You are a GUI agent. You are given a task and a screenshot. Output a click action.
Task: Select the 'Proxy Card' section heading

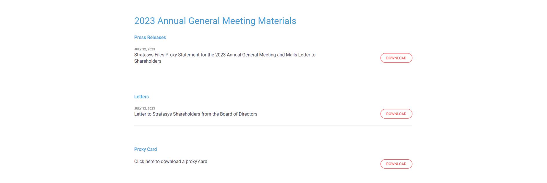[x=145, y=149]
